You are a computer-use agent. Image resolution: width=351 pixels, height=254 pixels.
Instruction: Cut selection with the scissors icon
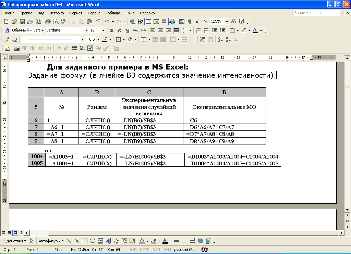tap(73, 22)
